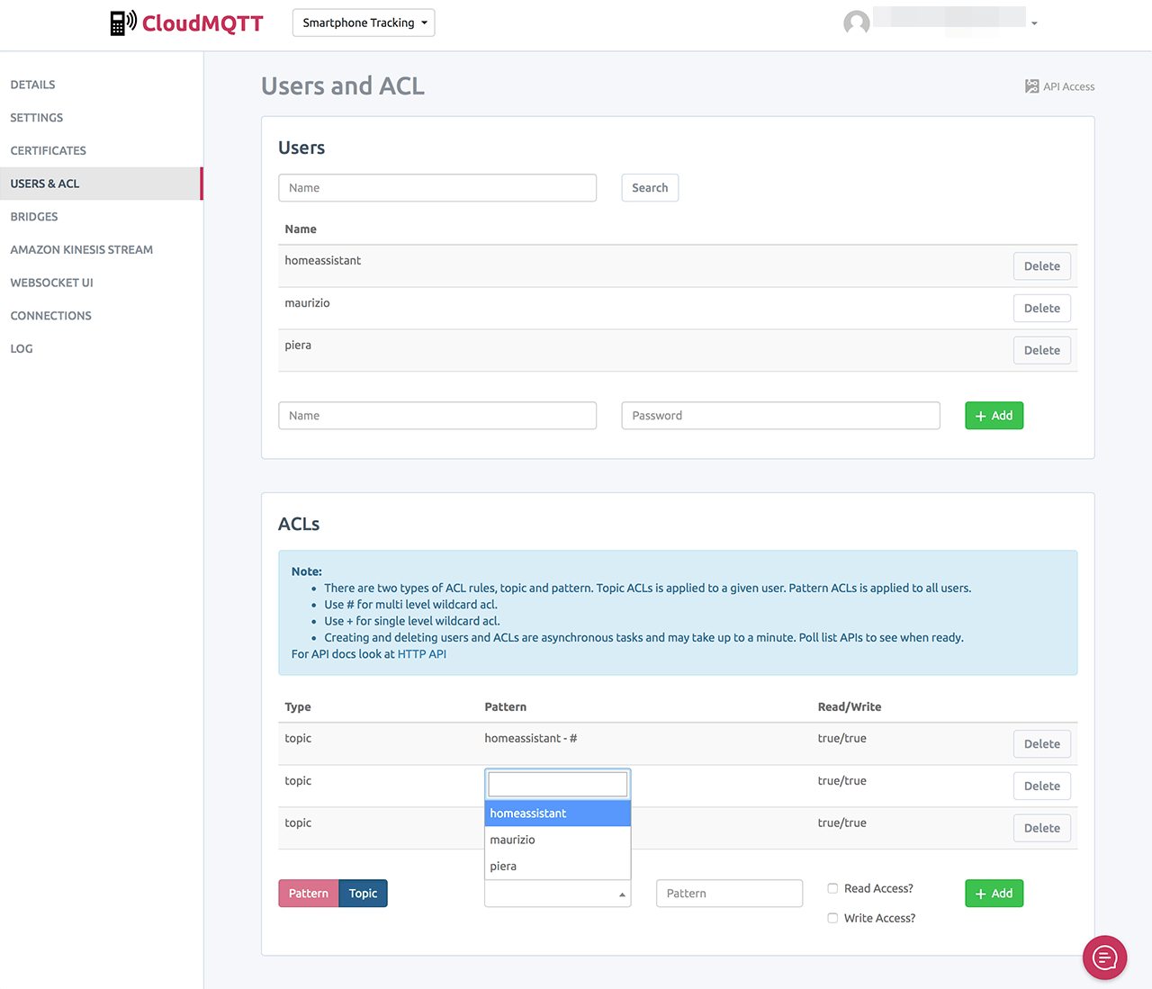
Task: Delete the homeassistant user
Action: [1042, 266]
